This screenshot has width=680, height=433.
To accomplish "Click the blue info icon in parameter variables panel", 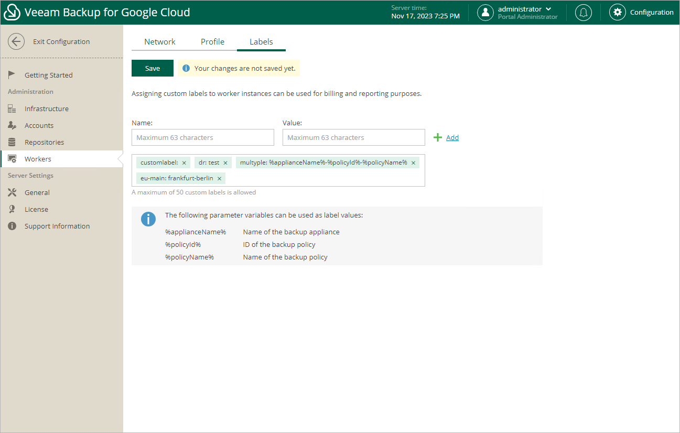I will 148,219.
